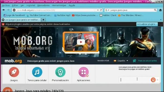Click the site search input field

point(135,80)
